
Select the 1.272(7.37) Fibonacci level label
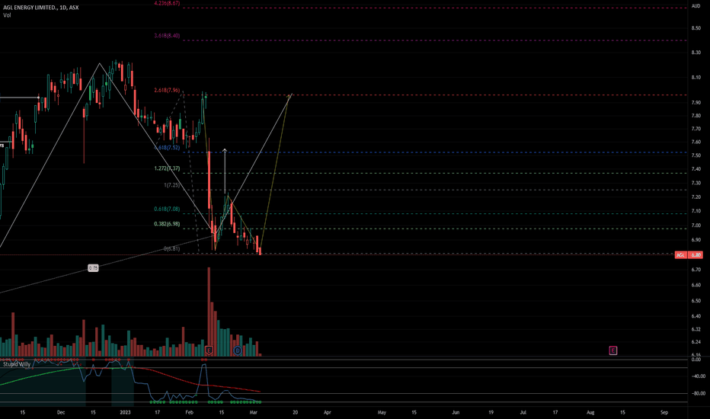[x=167, y=168]
